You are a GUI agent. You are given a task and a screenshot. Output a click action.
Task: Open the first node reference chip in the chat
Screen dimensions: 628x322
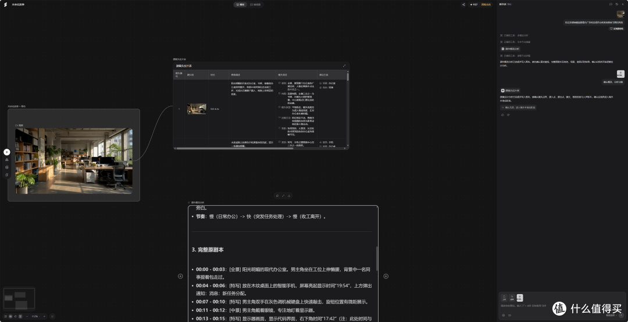pos(511,49)
